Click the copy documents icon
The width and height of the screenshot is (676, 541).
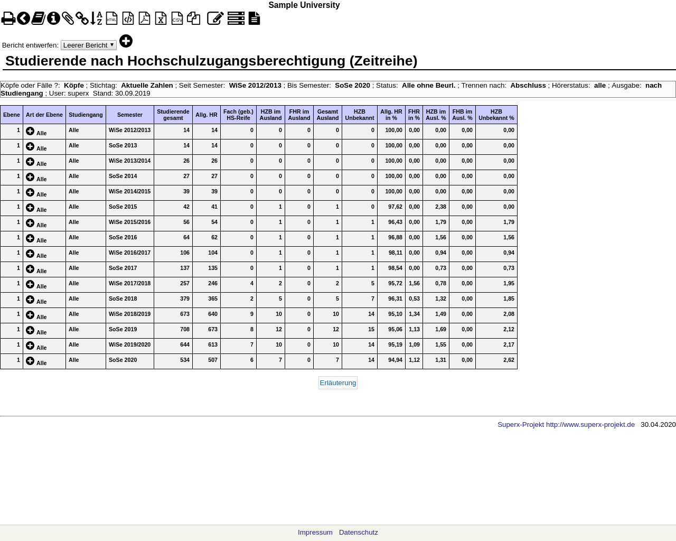pos(193,18)
